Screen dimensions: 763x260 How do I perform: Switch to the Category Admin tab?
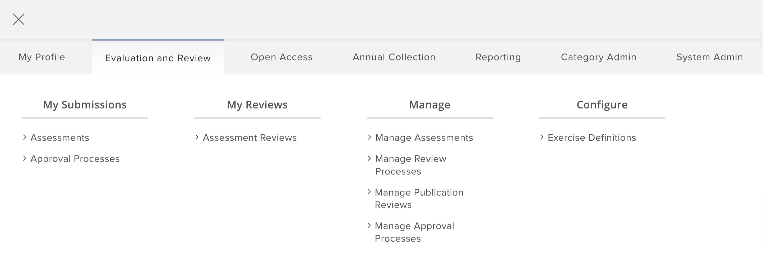[599, 57]
